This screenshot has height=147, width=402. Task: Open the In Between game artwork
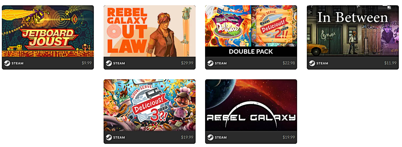coord(353,31)
